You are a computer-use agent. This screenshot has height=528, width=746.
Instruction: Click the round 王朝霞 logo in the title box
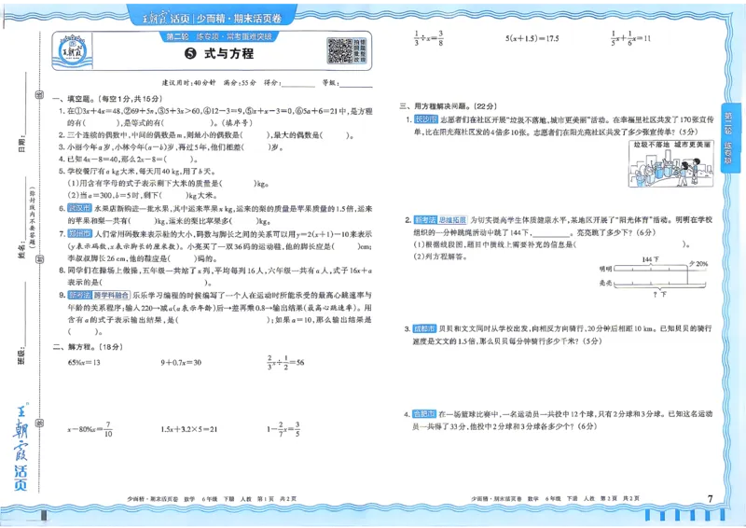73,50
